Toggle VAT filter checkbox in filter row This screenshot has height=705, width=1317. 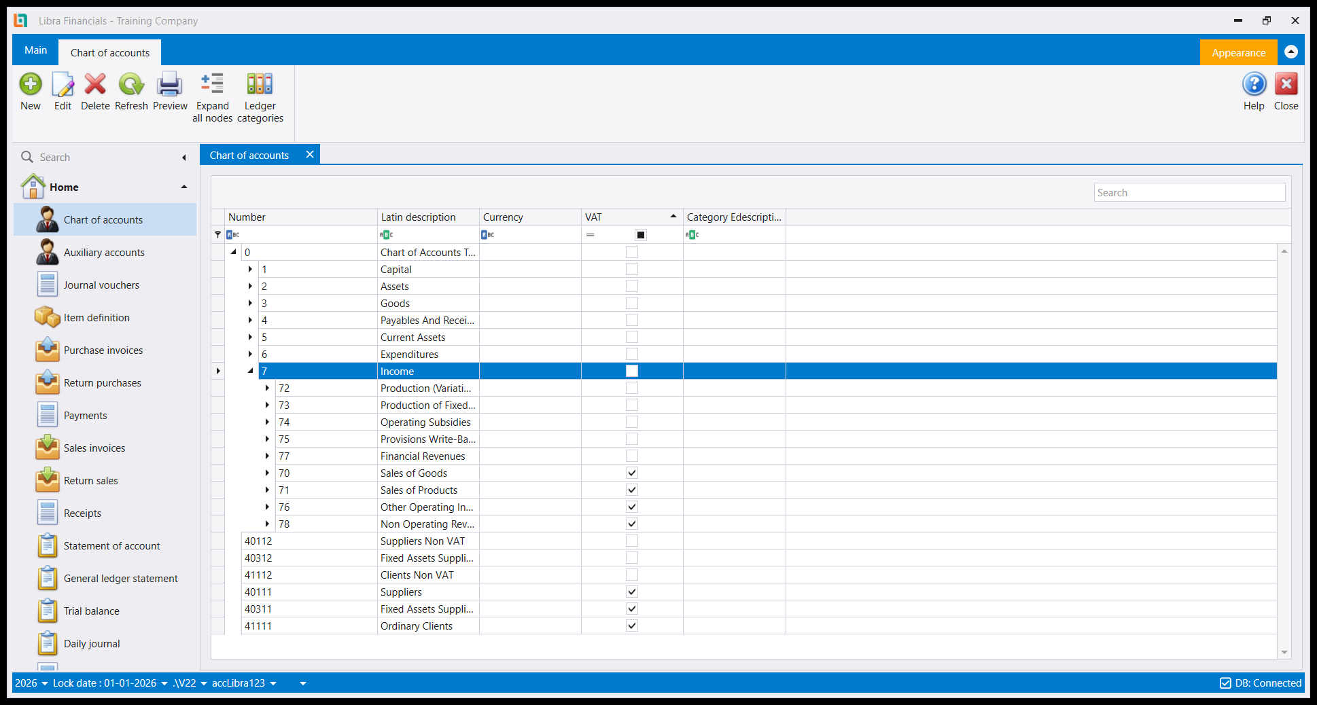(x=641, y=235)
